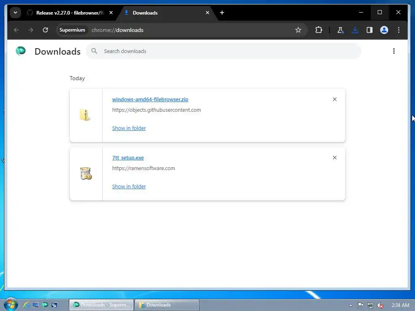
Task: Open the profile avatar menu
Action: (x=384, y=30)
